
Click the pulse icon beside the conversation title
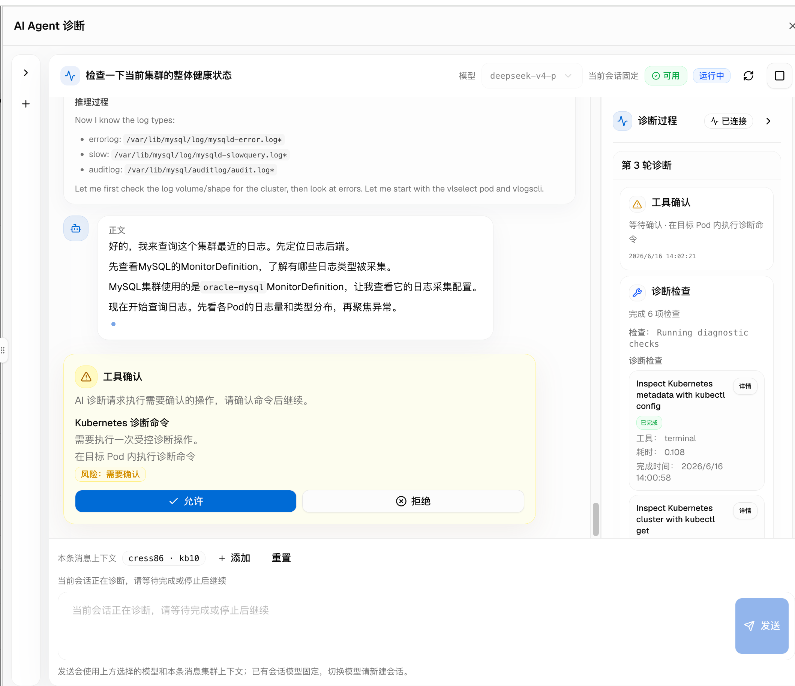(x=70, y=76)
